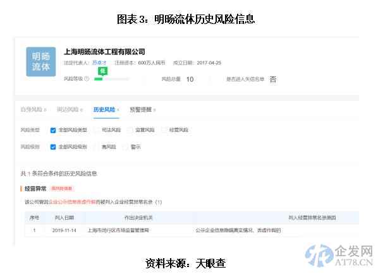Click the 作出决定机关 column header

(138, 218)
